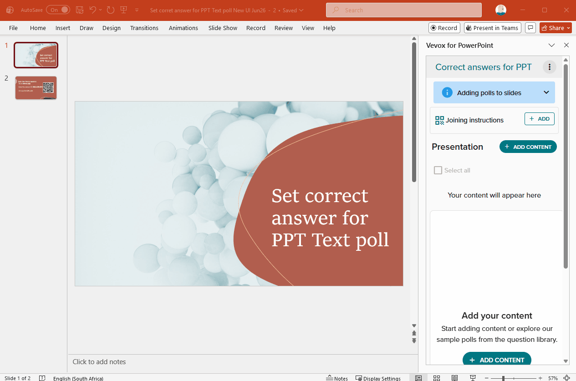Fit slide to current window icon
576x381 pixels.
(567, 378)
